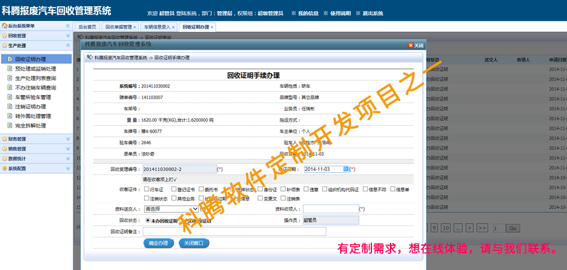Check the 登记证书 checkbox
This screenshot has height=270, width=567.
click(174, 189)
